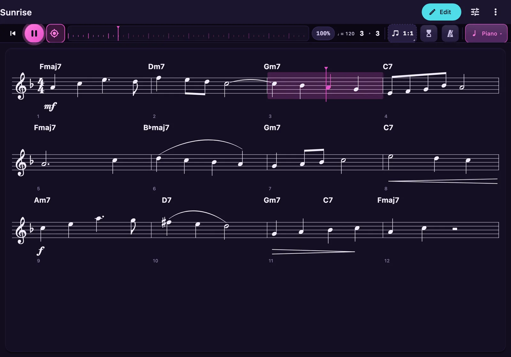The image size is (511, 357).
Task: Pause playback with the pink pause button
Action: click(x=34, y=33)
